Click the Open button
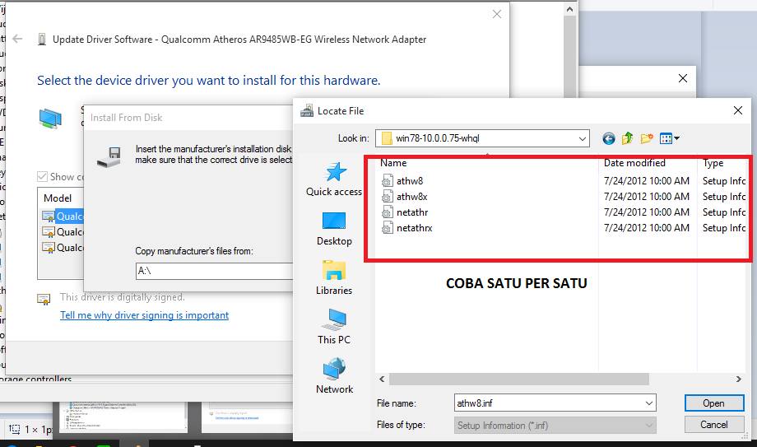 tap(714, 403)
